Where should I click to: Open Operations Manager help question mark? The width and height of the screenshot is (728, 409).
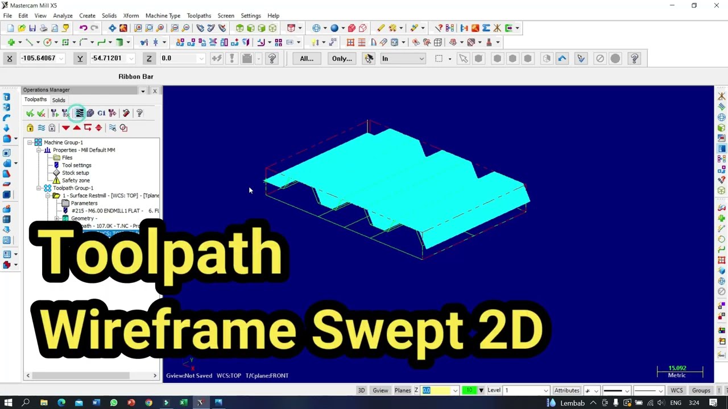[139, 113]
